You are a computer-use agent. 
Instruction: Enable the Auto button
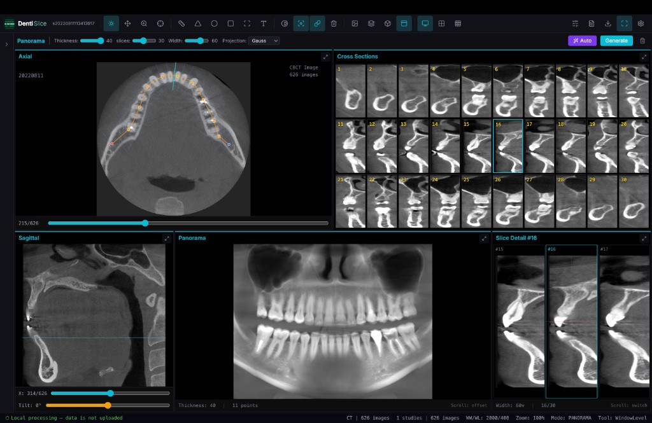(x=581, y=40)
